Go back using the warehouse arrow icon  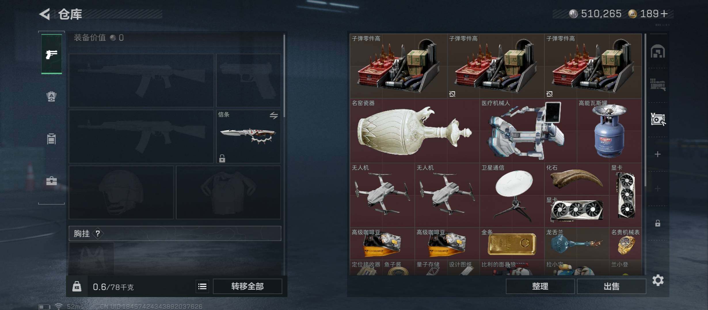coord(45,14)
